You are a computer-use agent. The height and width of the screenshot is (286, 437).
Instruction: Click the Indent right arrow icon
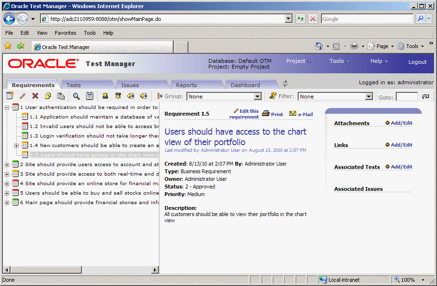tap(144, 96)
